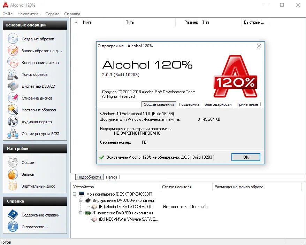Click the D: NECVMWar drive icon
Image resolution: width=306 pixels, height=245 pixels.
click(x=94, y=219)
